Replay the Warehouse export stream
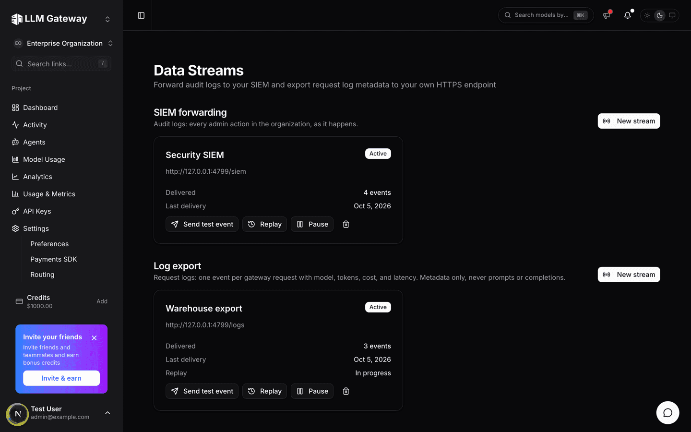 click(x=264, y=391)
